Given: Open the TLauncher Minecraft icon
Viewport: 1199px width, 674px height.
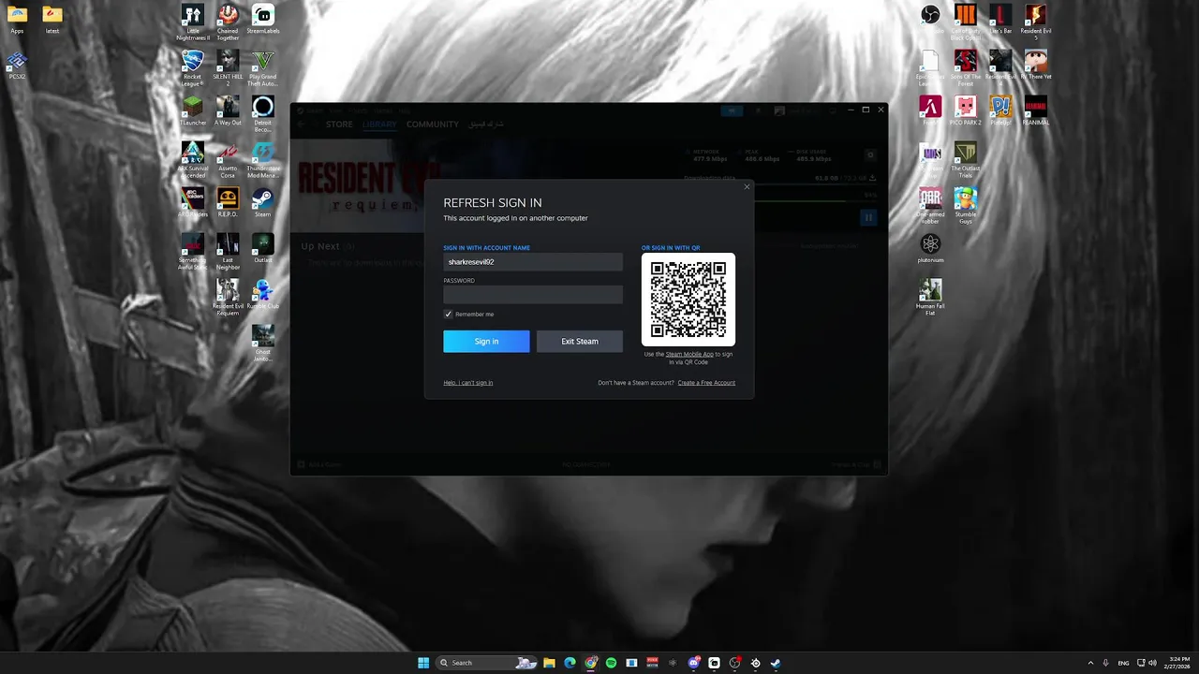Looking at the screenshot, I should coord(193,111).
